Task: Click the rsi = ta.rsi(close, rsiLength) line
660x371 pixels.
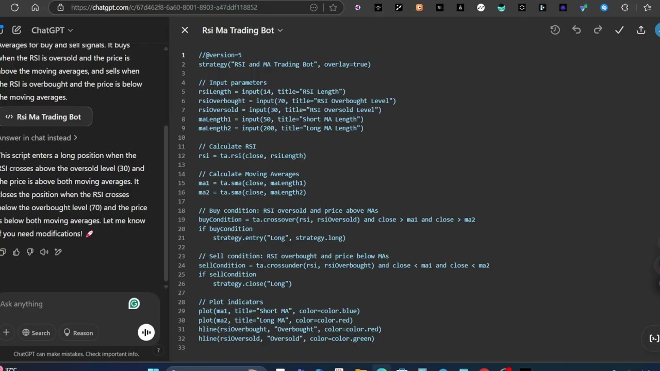Action: point(252,156)
